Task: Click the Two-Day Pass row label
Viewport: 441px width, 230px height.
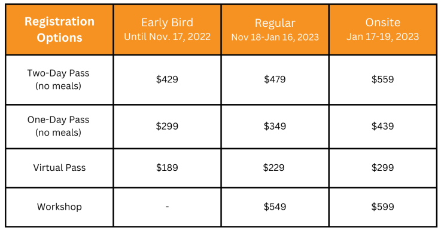Action: (x=58, y=79)
